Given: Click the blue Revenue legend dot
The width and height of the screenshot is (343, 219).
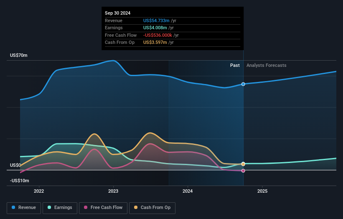Looking at the screenshot, I should tap(13, 207).
